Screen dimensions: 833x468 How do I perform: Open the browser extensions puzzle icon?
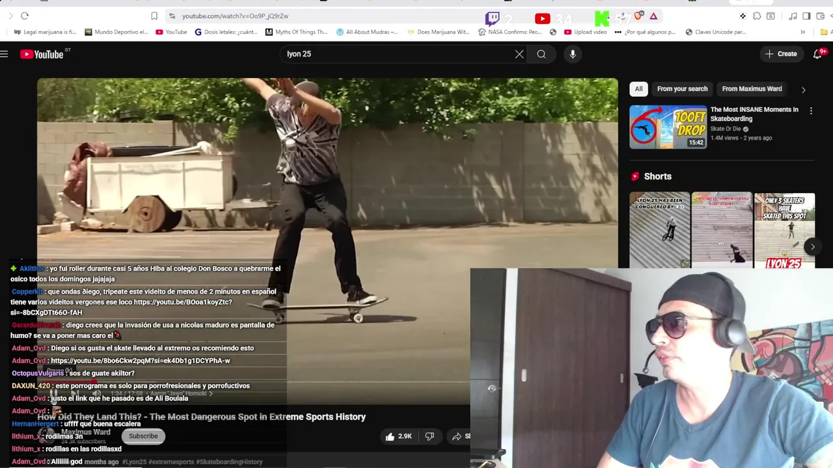tap(757, 16)
